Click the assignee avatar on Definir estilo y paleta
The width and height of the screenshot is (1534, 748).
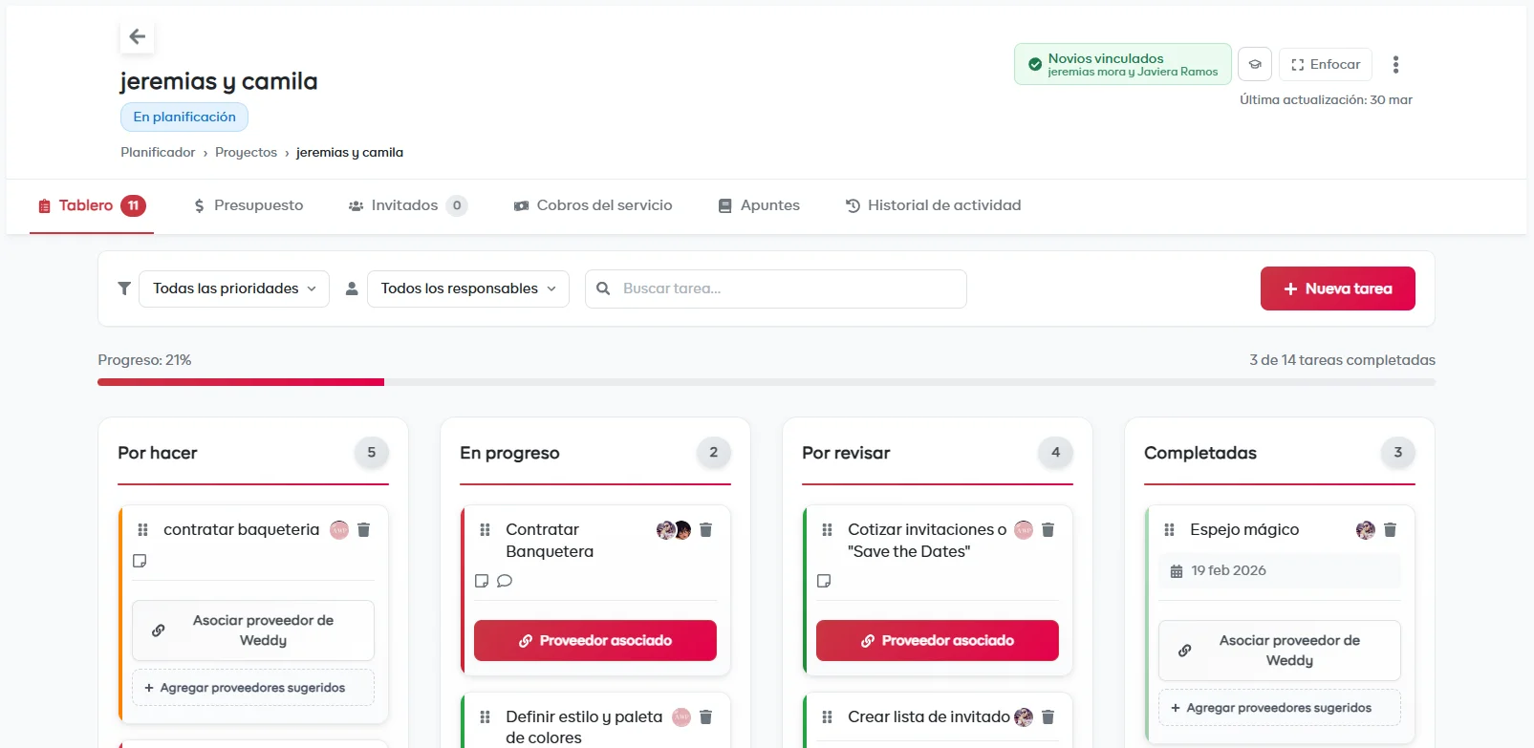(x=681, y=717)
